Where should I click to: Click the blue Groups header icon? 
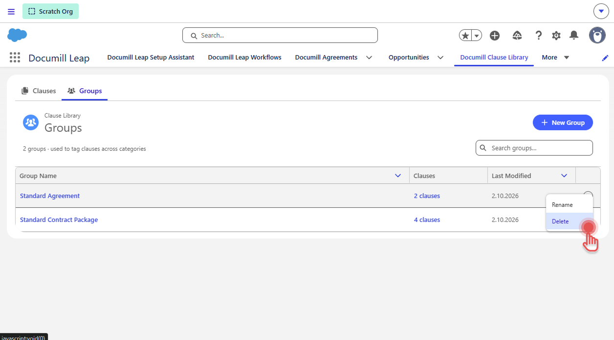coord(31,122)
